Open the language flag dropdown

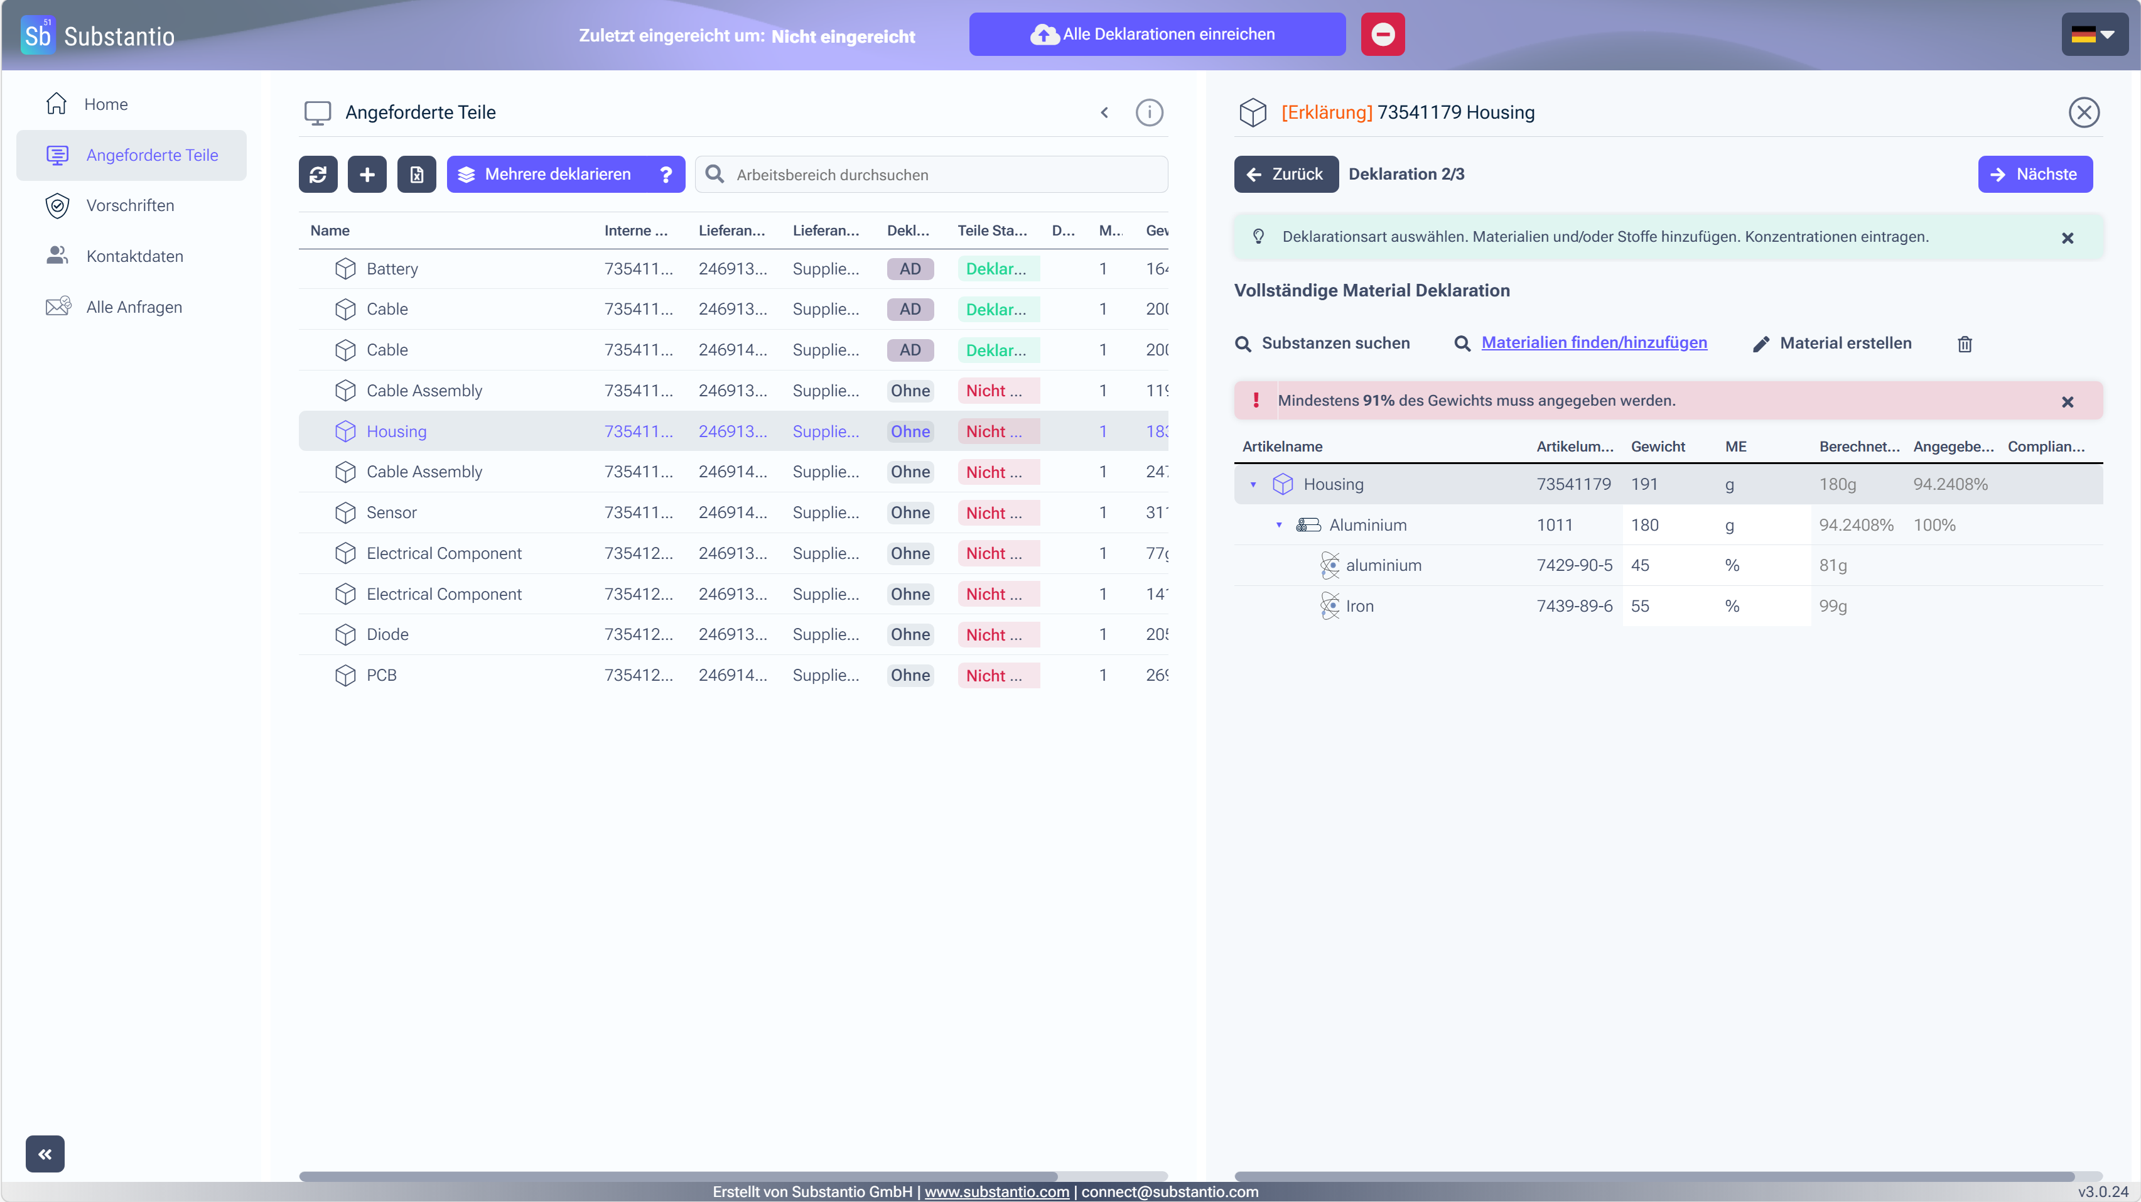coord(2095,34)
